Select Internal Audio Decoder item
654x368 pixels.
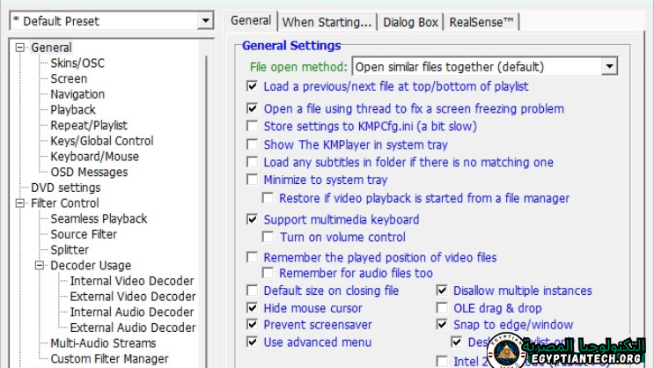coord(132,312)
